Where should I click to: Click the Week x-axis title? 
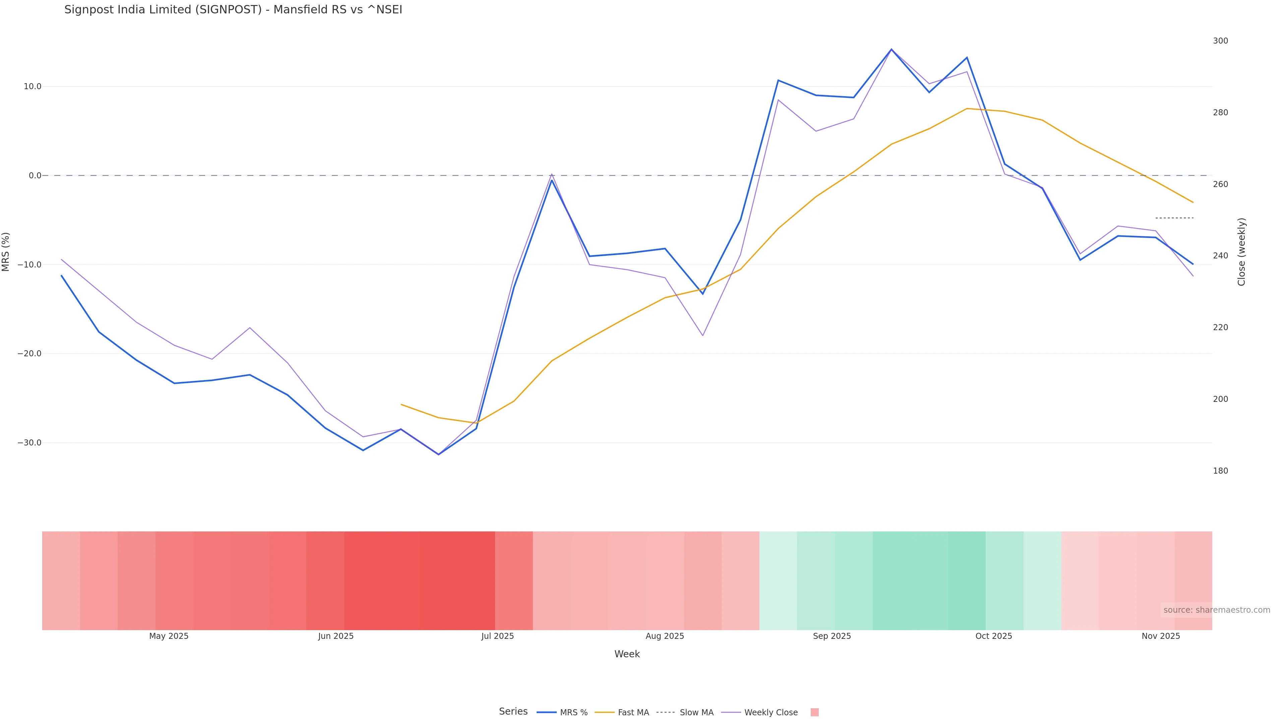point(626,654)
